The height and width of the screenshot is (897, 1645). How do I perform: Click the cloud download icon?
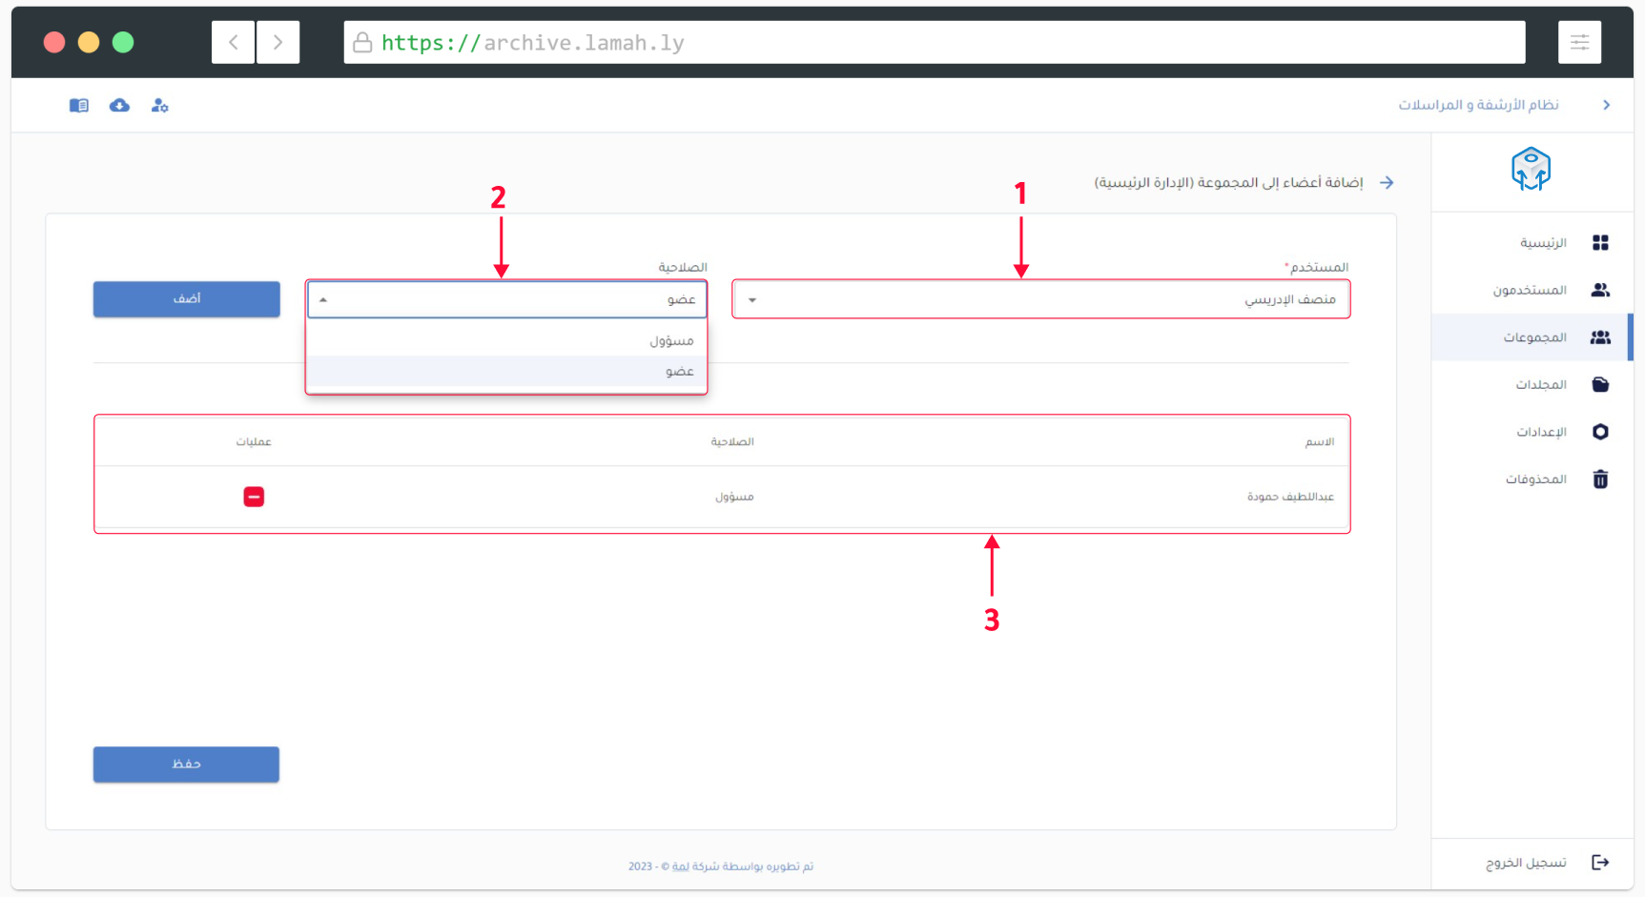119,106
